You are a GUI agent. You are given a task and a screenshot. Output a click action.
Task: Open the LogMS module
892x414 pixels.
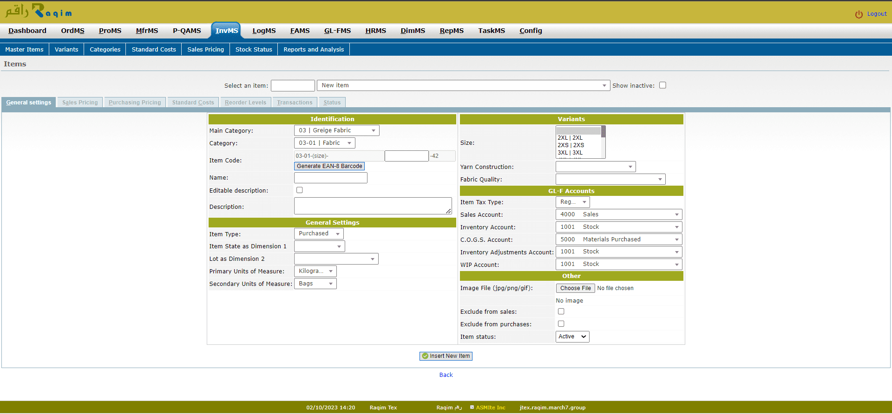pos(264,31)
